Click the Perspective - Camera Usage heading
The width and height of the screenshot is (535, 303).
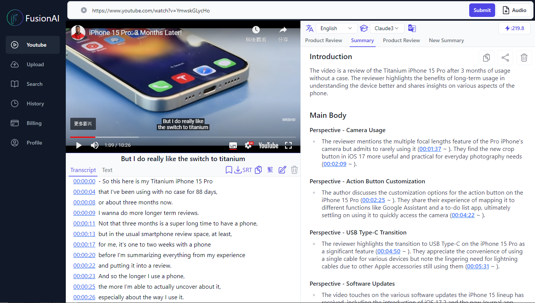point(347,130)
